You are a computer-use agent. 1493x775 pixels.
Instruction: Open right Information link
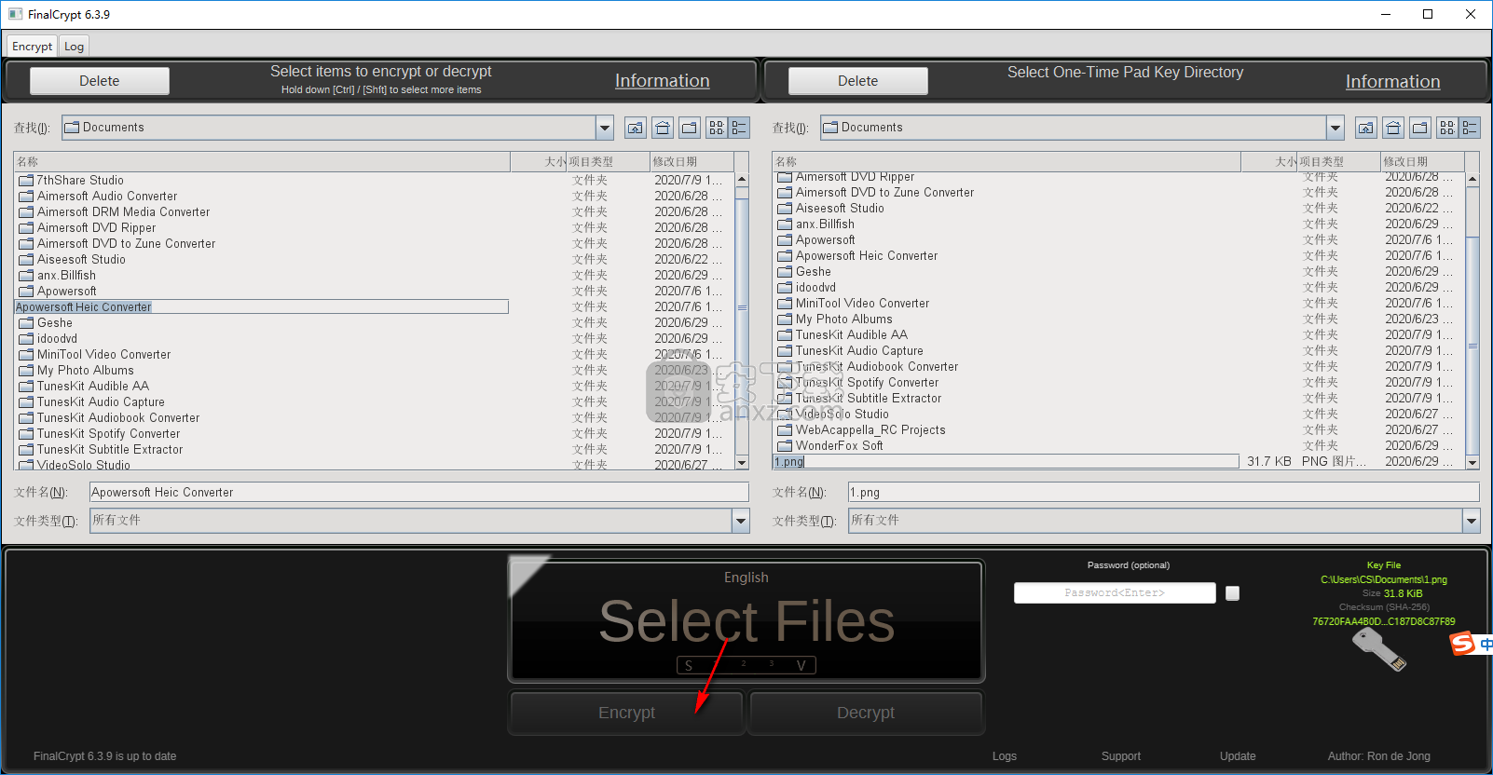tap(1393, 82)
